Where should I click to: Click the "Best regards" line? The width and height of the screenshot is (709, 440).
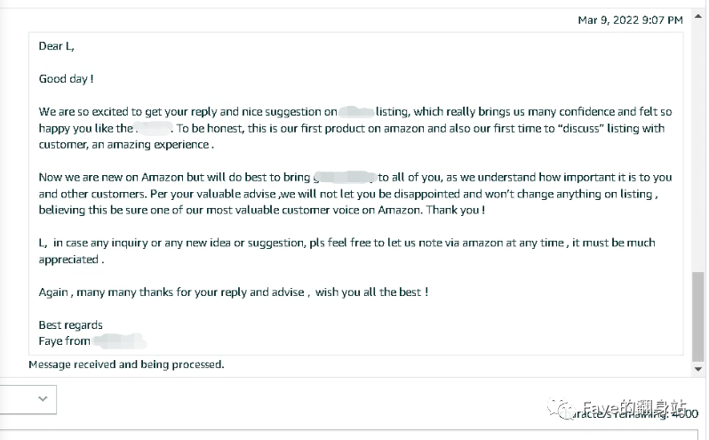pos(71,324)
